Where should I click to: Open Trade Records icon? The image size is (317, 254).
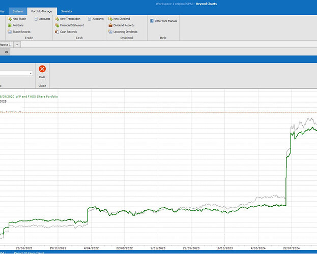pos(10,31)
